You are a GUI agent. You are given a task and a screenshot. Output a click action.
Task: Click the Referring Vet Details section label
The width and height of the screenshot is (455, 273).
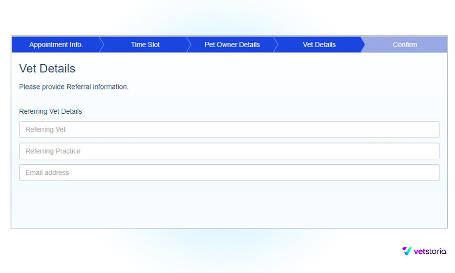click(51, 111)
